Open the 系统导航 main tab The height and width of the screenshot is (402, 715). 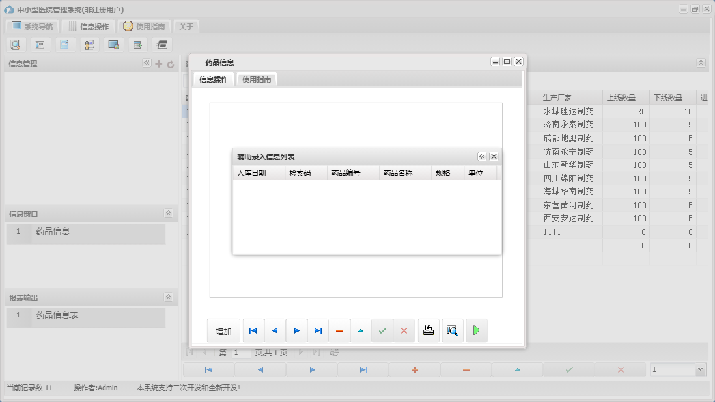32,27
